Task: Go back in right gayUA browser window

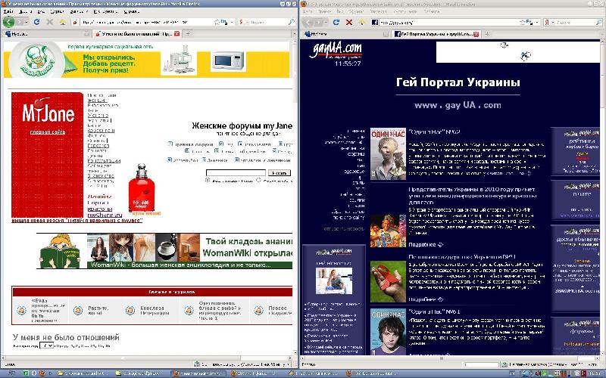Action: pyautogui.click(x=308, y=22)
